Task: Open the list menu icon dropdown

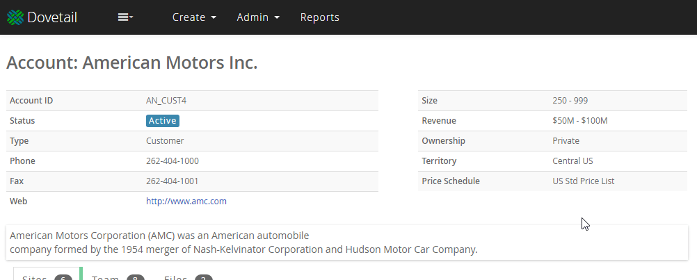Action: tap(125, 17)
